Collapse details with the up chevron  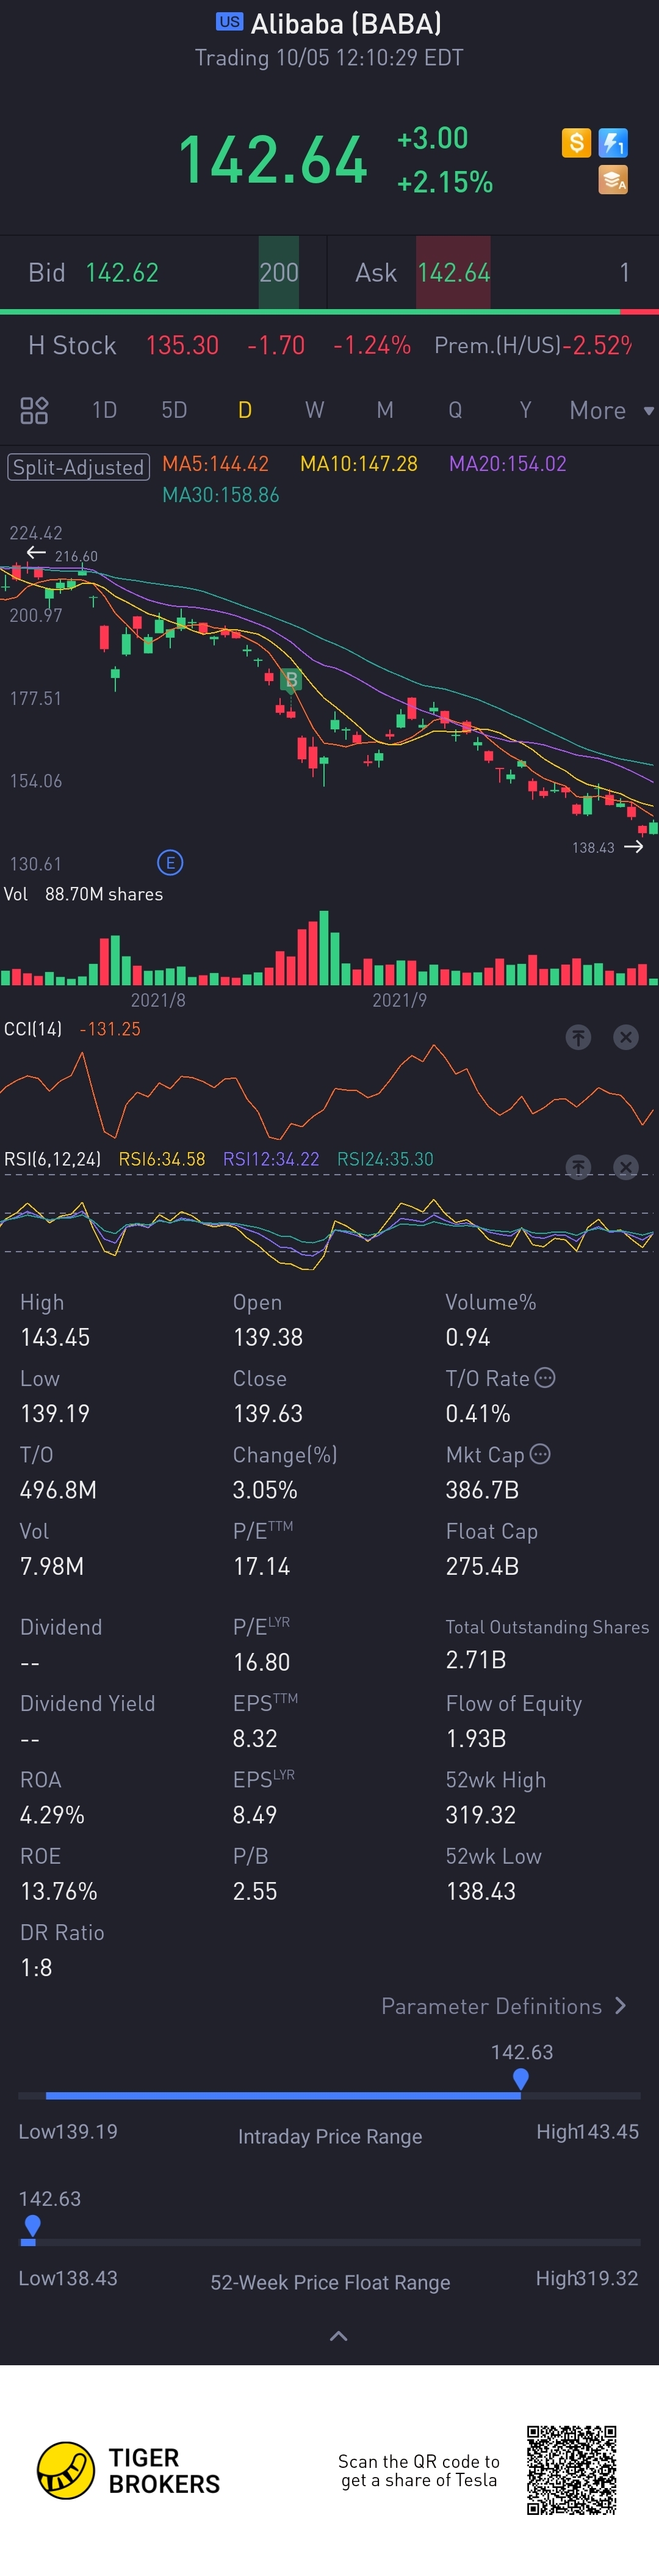[x=339, y=2336]
